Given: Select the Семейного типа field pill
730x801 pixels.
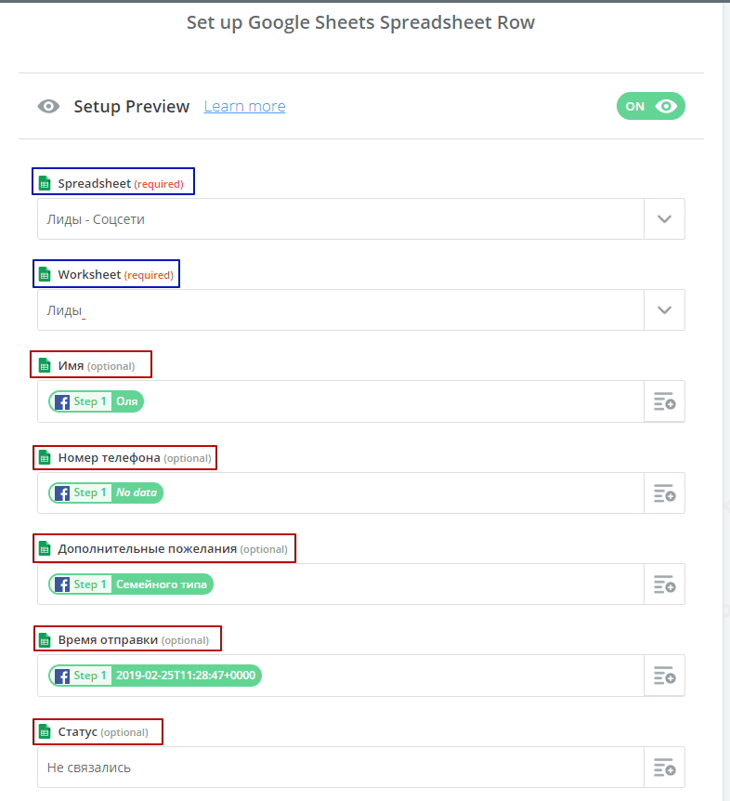Looking at the screenshot, I should coord(131,584).
